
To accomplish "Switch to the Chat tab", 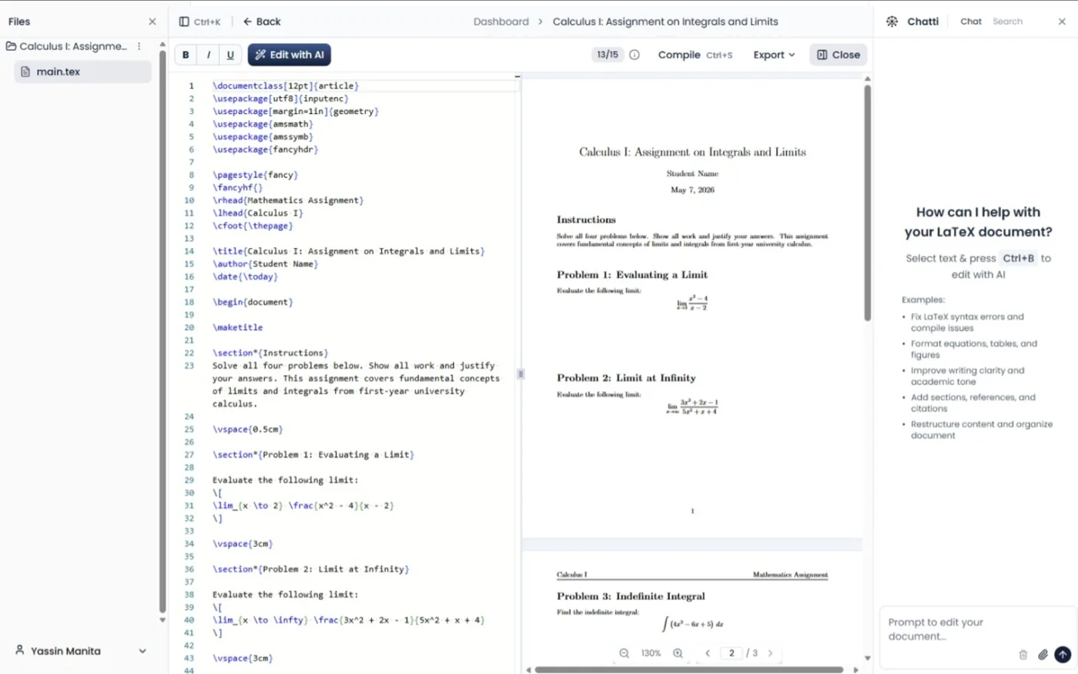I will tap(971, 22).
